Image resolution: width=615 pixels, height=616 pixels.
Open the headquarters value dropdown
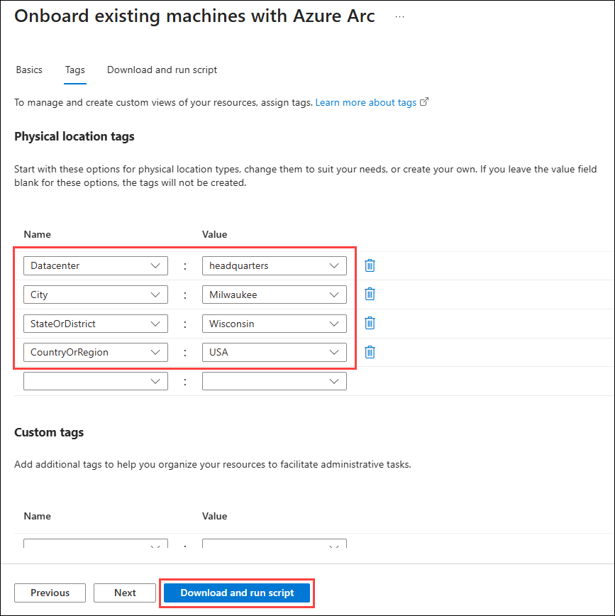(333, 265)
